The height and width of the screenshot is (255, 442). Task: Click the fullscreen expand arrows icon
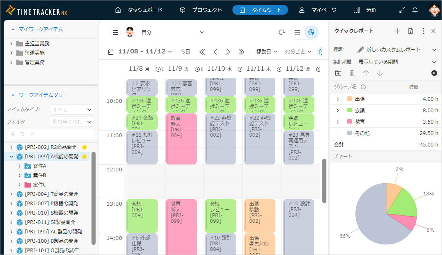click(x=402, y=10)
